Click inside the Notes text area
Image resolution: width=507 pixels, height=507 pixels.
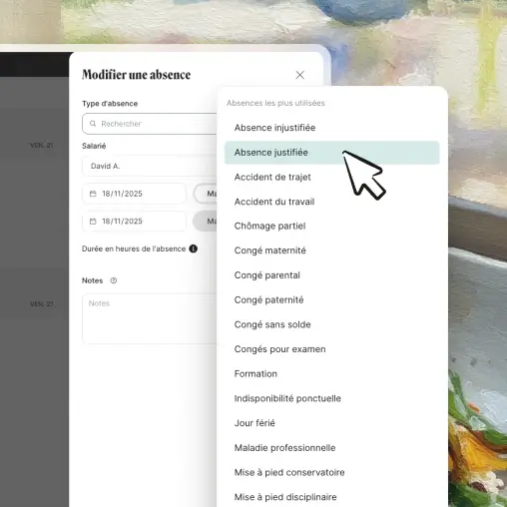click(x=150, y=318)
